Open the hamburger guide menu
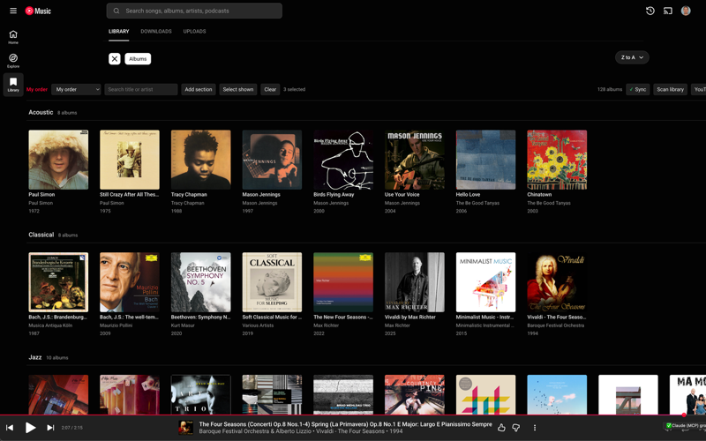 [13, 11]
